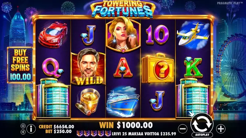Open the AUTOPLAY settings
The height and width of the screenshot is (138, 246).
point(202,134)
